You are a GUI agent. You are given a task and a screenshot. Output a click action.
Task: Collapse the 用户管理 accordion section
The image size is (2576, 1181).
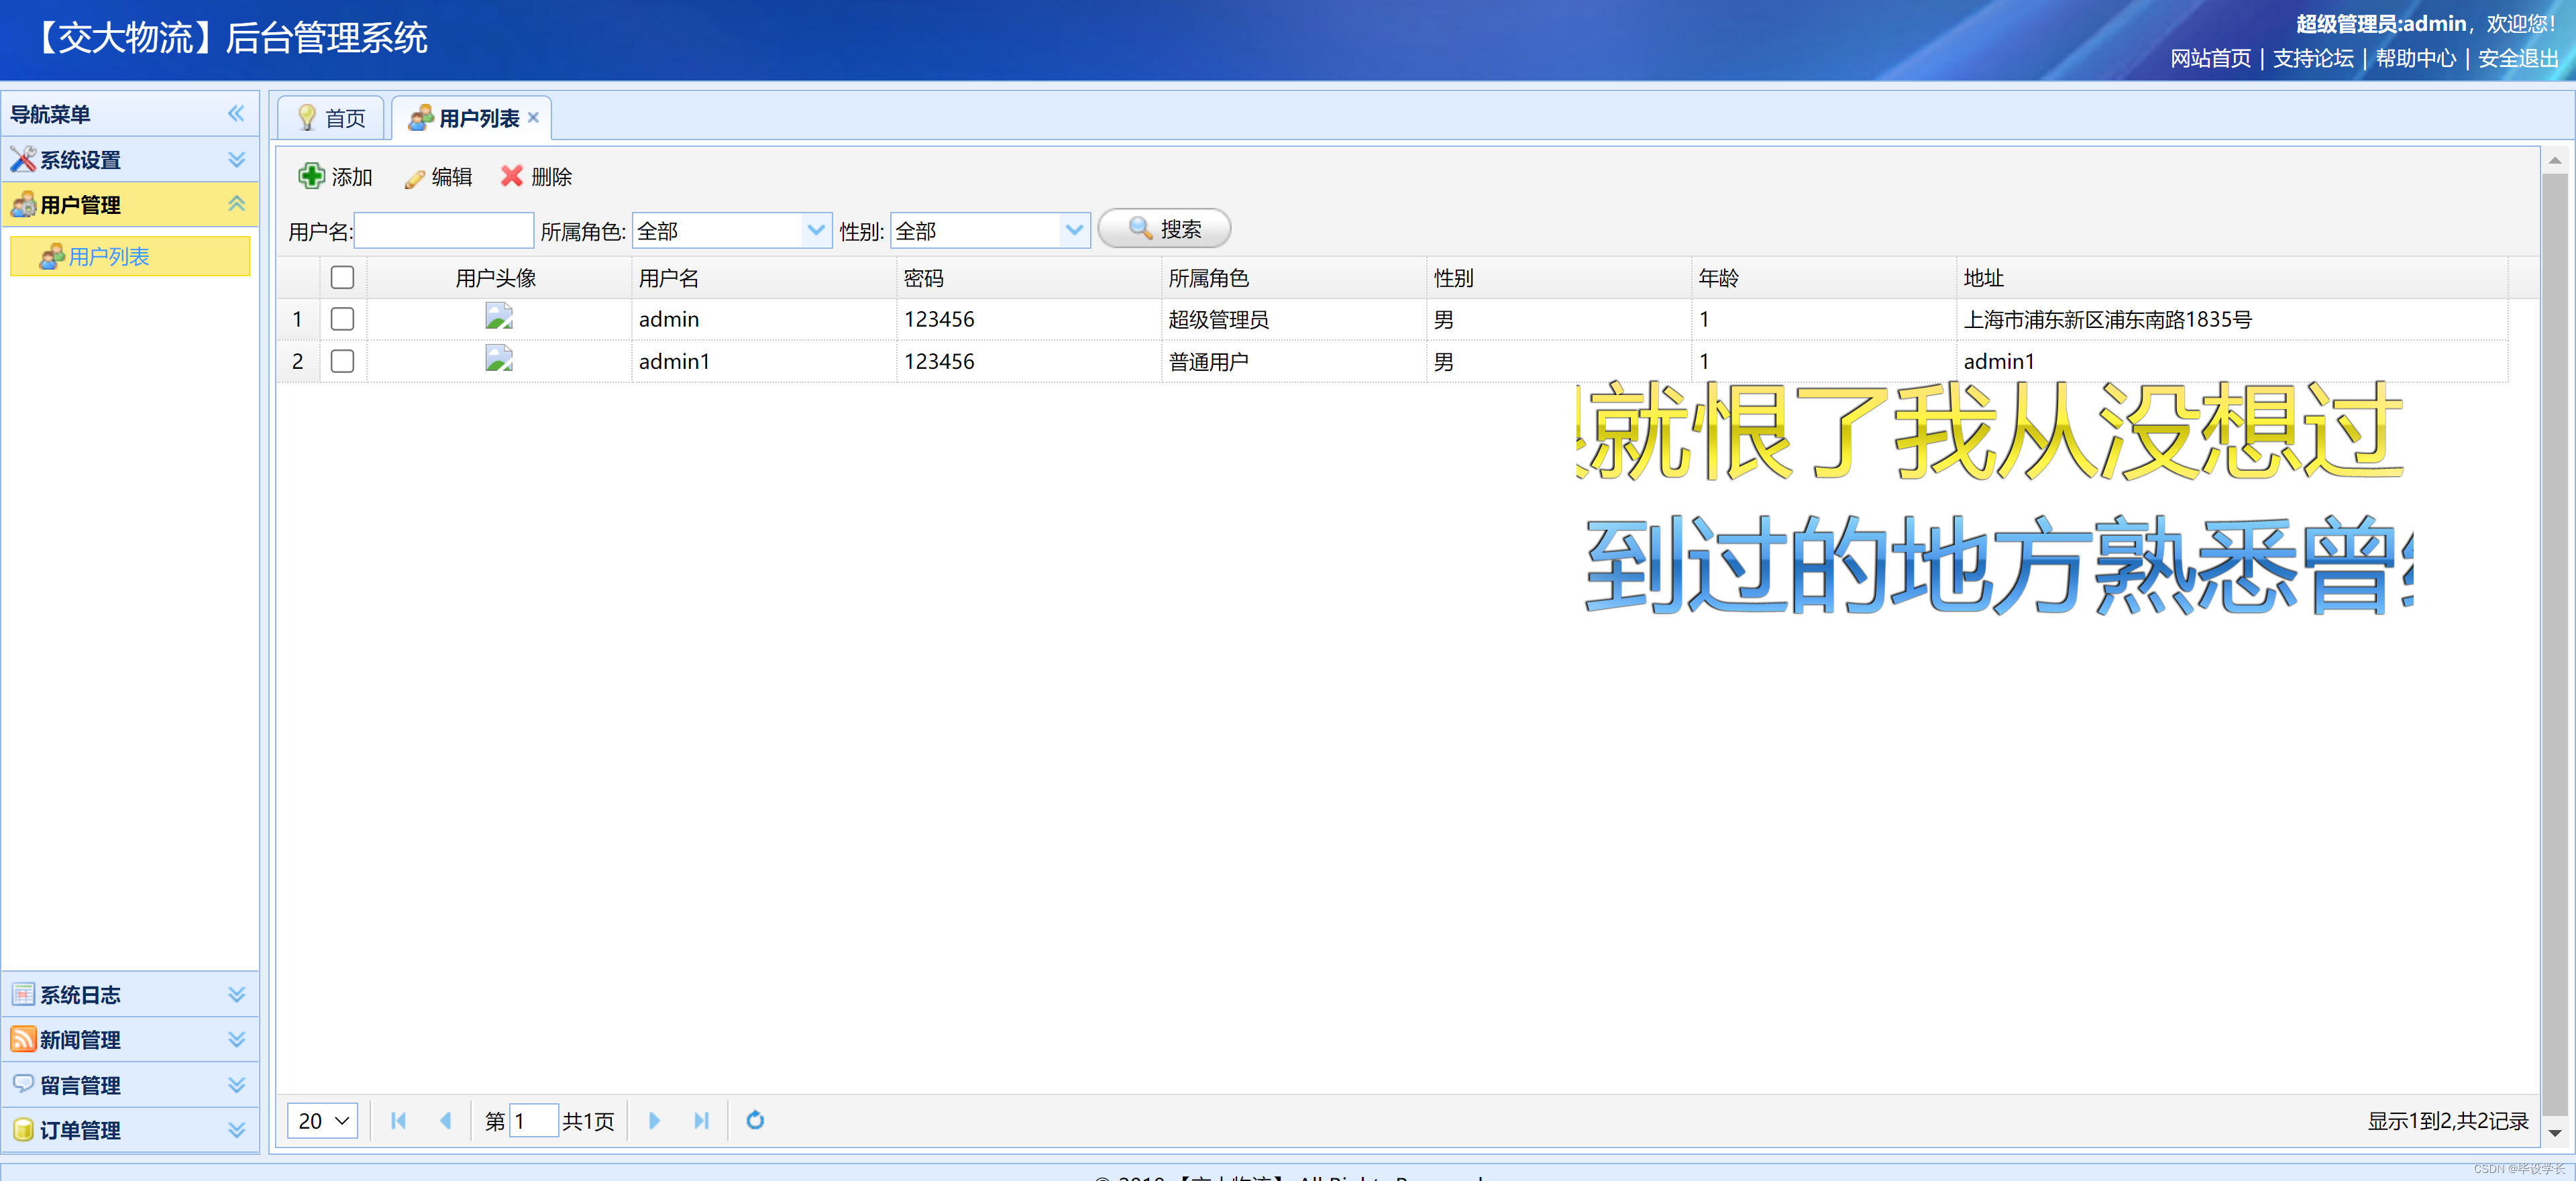click(236, 204)
